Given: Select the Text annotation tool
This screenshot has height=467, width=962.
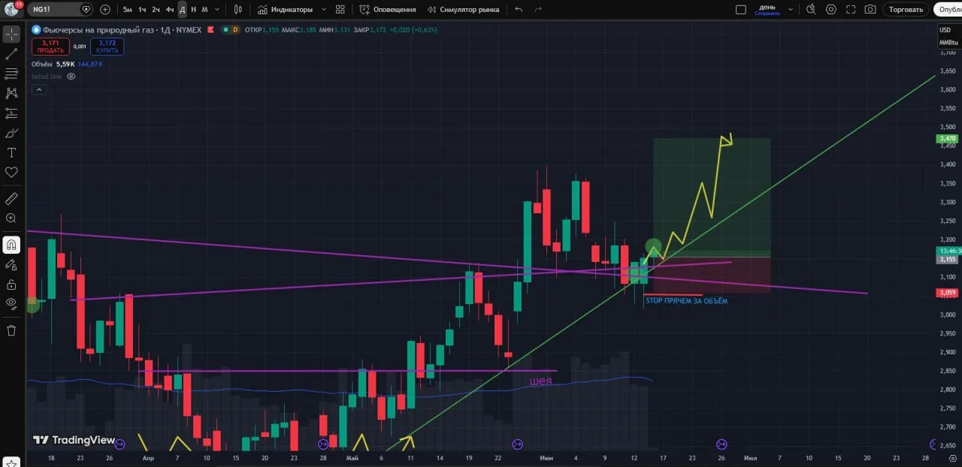Looking at the screenshot, I should click(11, 152).
